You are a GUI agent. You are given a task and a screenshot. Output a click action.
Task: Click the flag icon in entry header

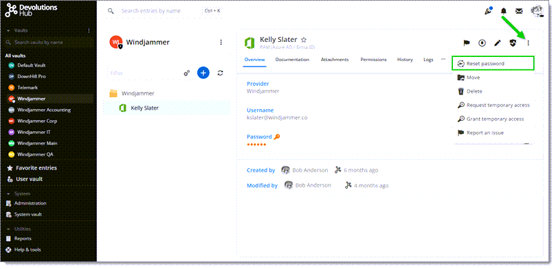[x=467, y=43]
